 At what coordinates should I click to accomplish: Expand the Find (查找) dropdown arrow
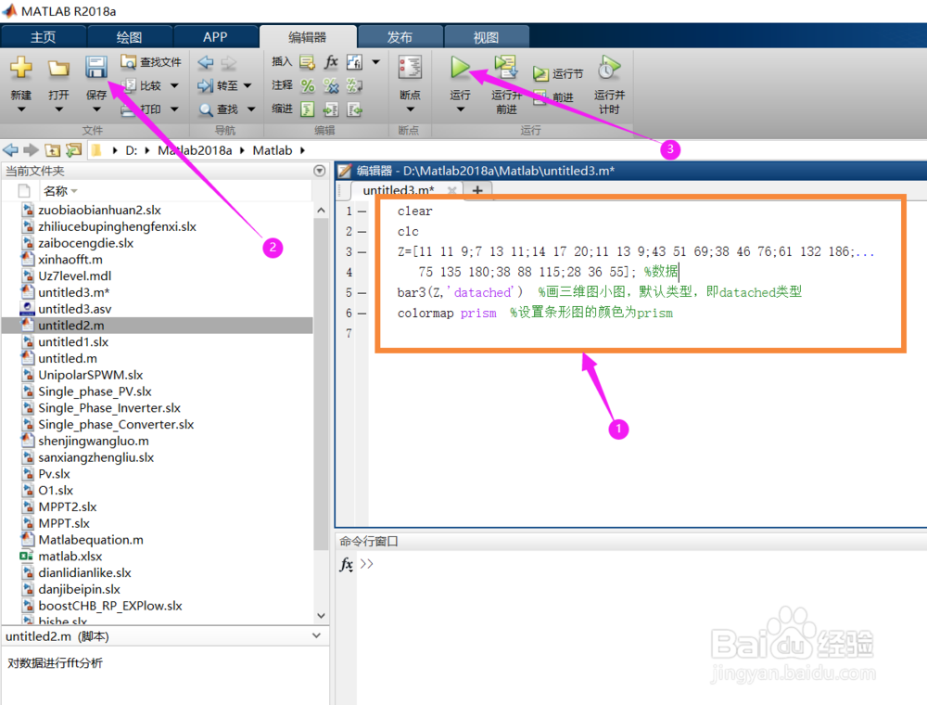[x=251, y=109]
